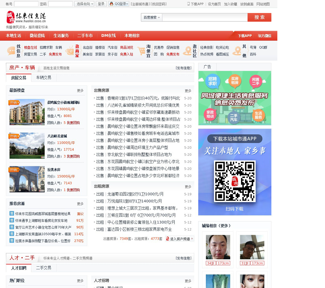The image size is (325, 288).
Task: Click the 经典掠影 link
Action: (207, 47)
